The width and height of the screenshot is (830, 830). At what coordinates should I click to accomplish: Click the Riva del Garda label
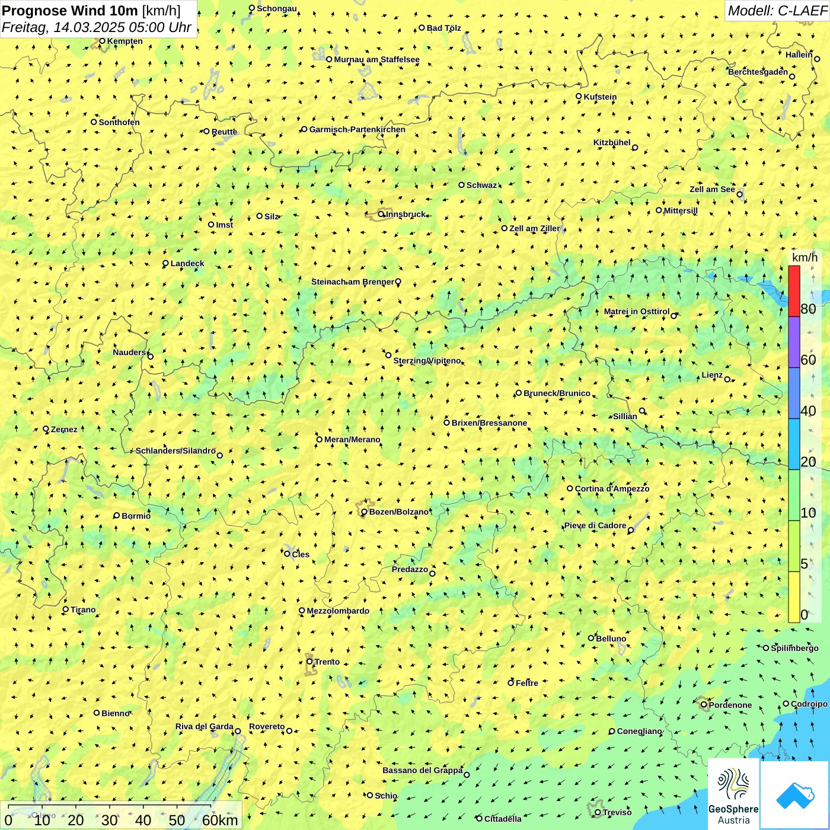pyautogui.click(x=204, y=726)
